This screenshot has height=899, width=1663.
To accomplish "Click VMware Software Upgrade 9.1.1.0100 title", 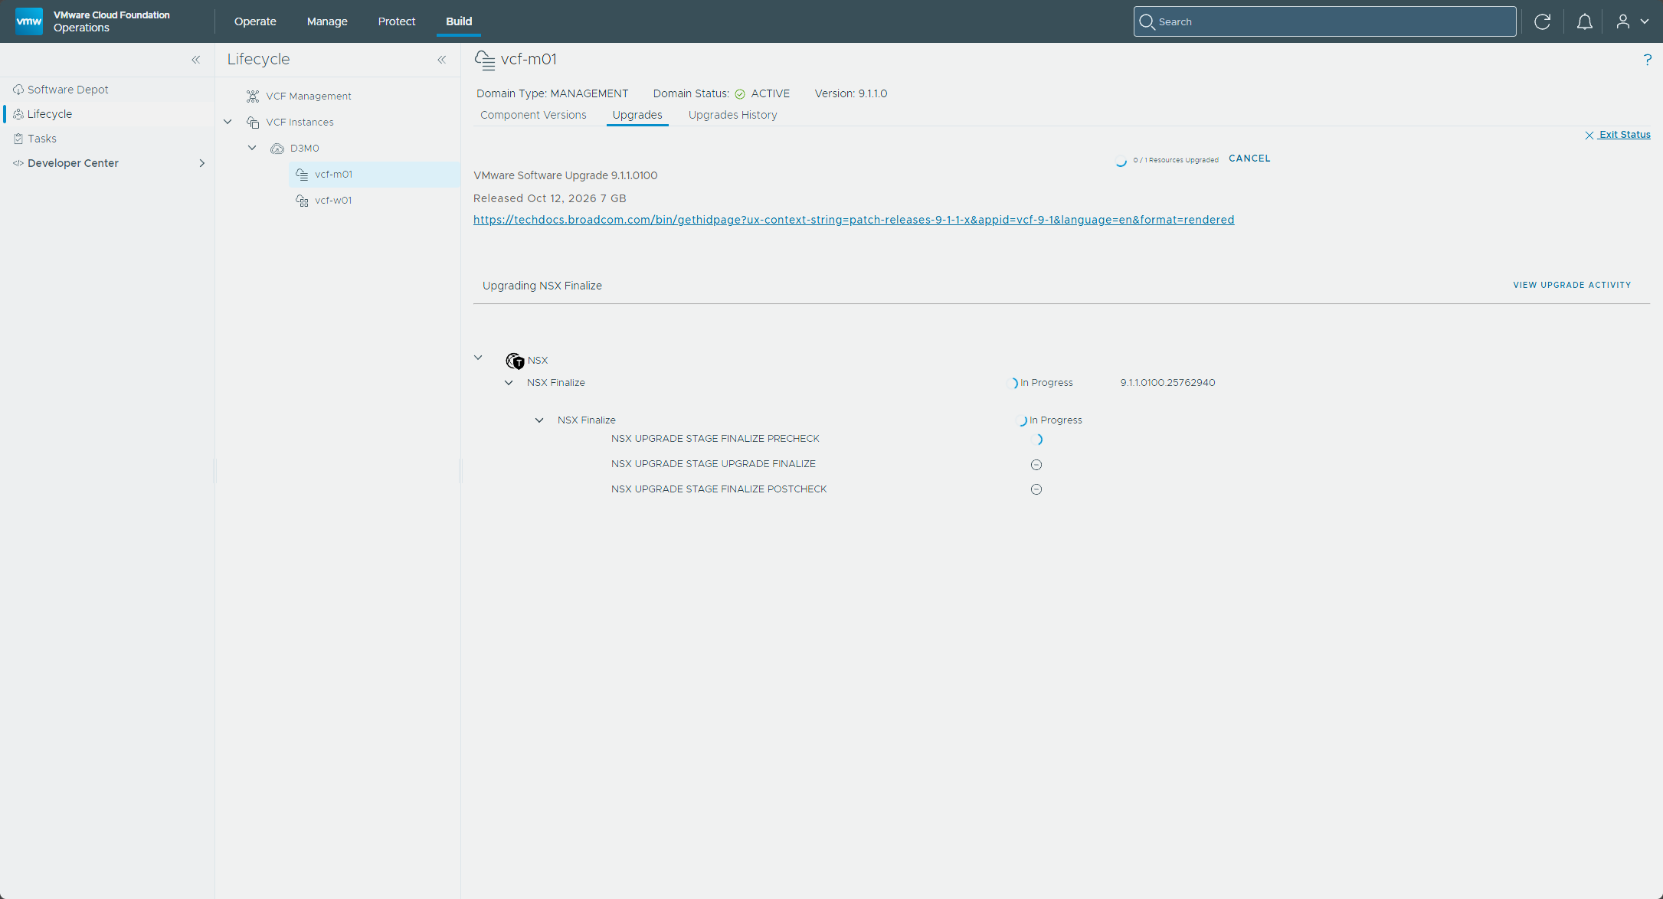I will click(565, 175).
